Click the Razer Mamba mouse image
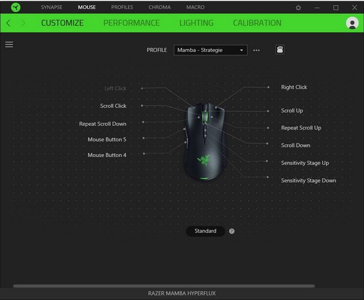 205,141
